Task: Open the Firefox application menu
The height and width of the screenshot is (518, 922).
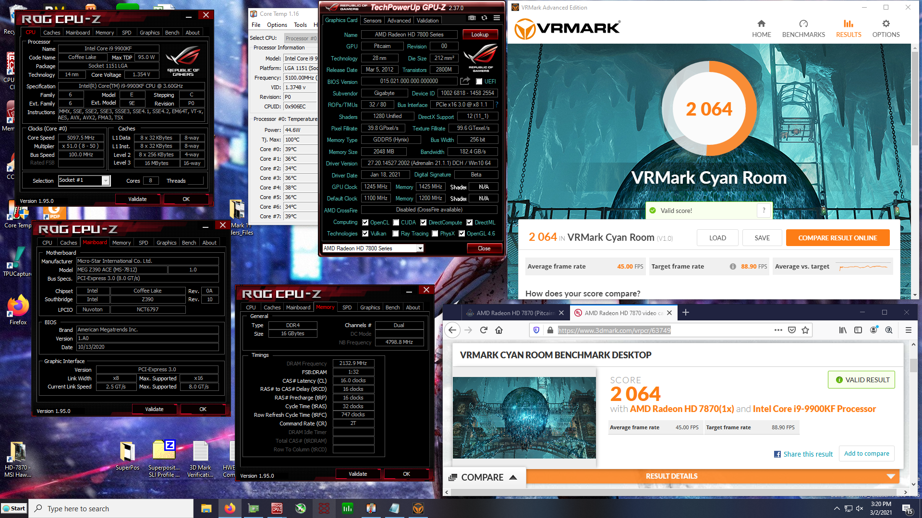Action: (908, 330)
